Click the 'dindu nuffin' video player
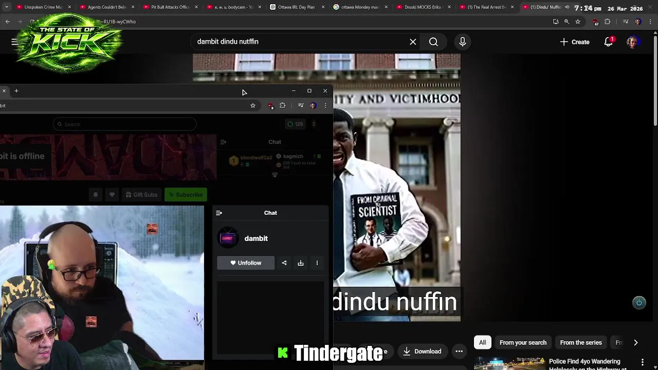Viewport: 658px width, 370px height. [x=396, y=188]
